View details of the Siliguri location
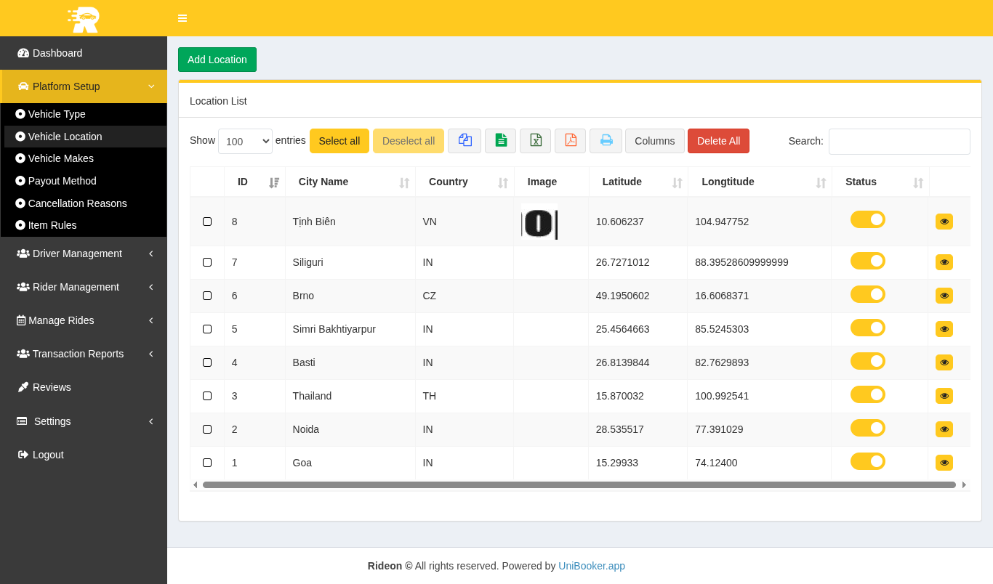This screenshot has height=584, width=993. pyautogui.click(x=944, y=262)
